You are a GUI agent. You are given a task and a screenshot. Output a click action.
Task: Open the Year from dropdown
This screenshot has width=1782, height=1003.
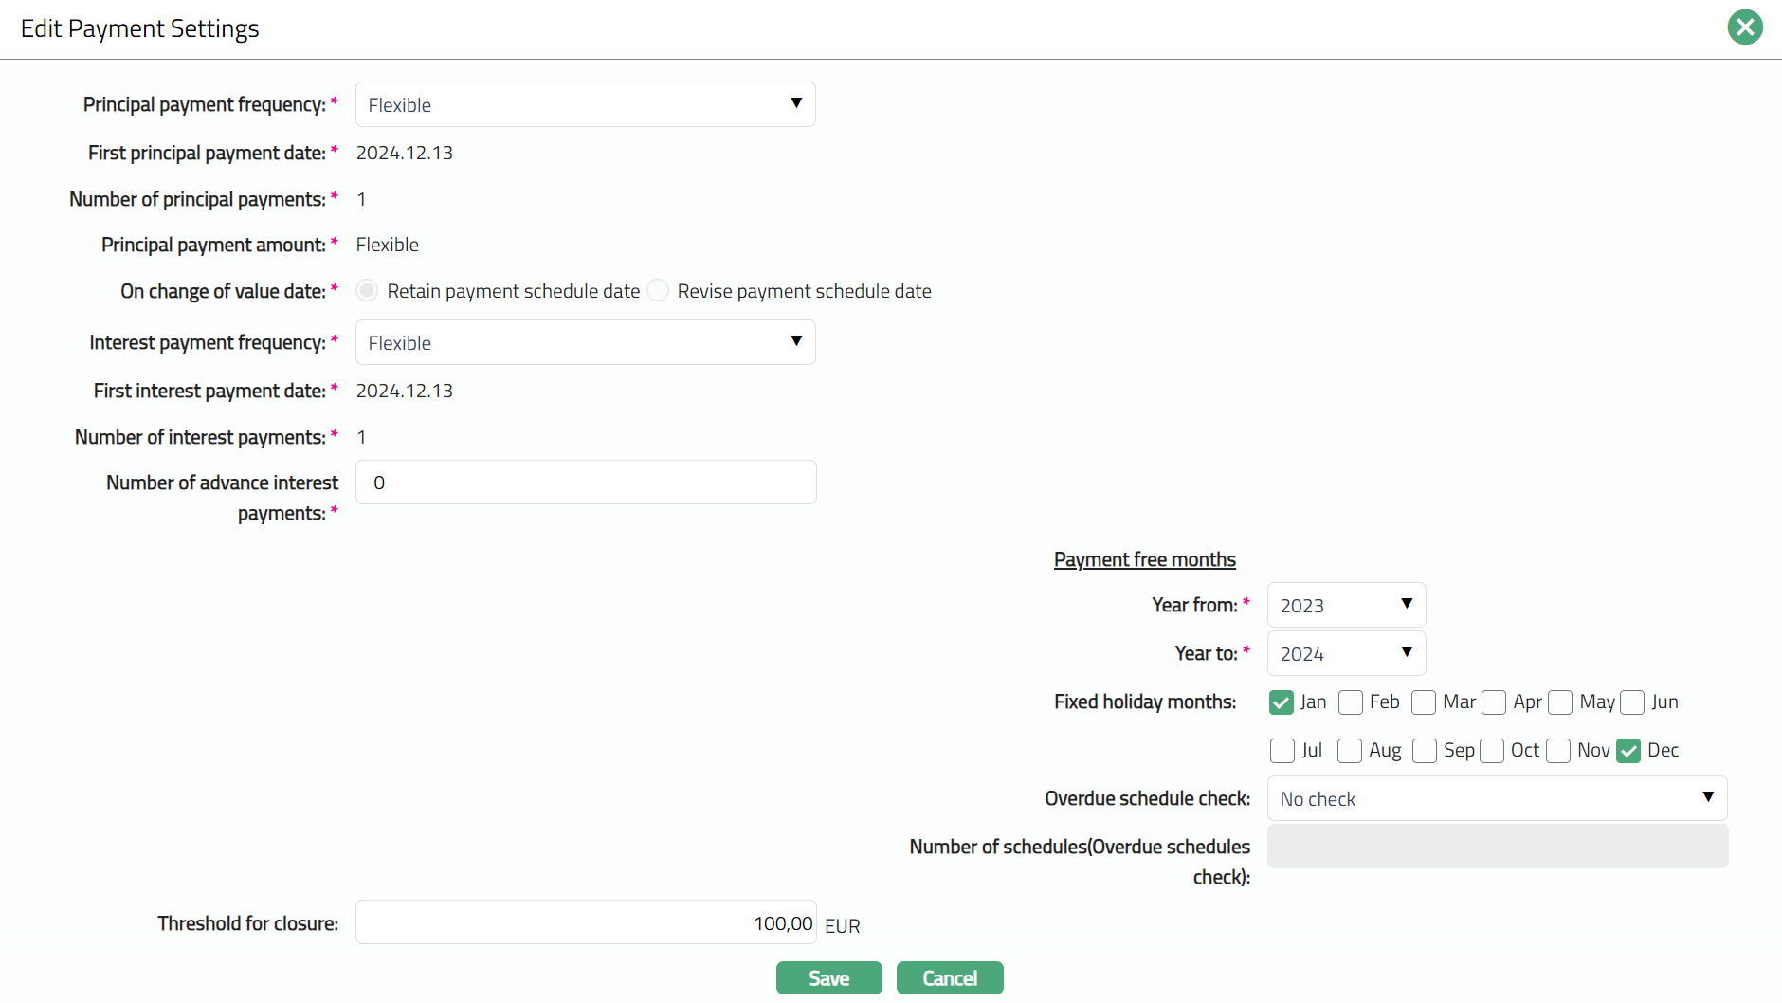(x=1345, y=605)
